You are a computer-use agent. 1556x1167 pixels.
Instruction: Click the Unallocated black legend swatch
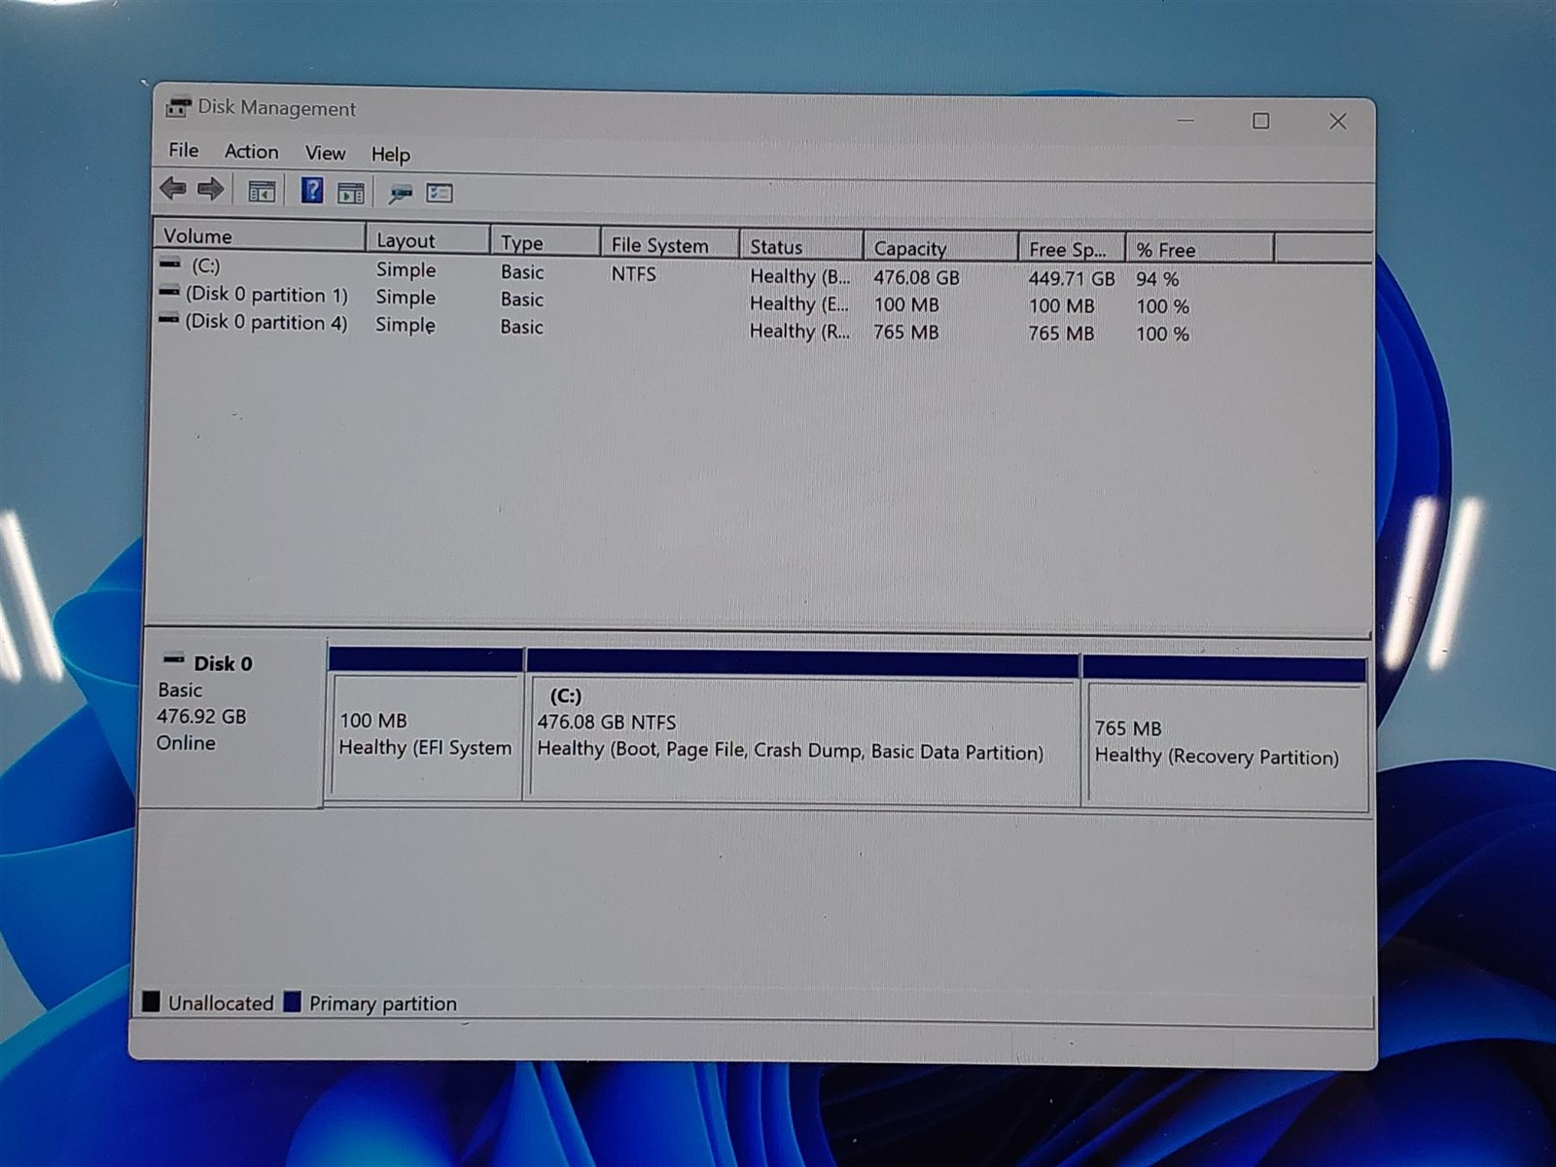tap(151, 1001)
